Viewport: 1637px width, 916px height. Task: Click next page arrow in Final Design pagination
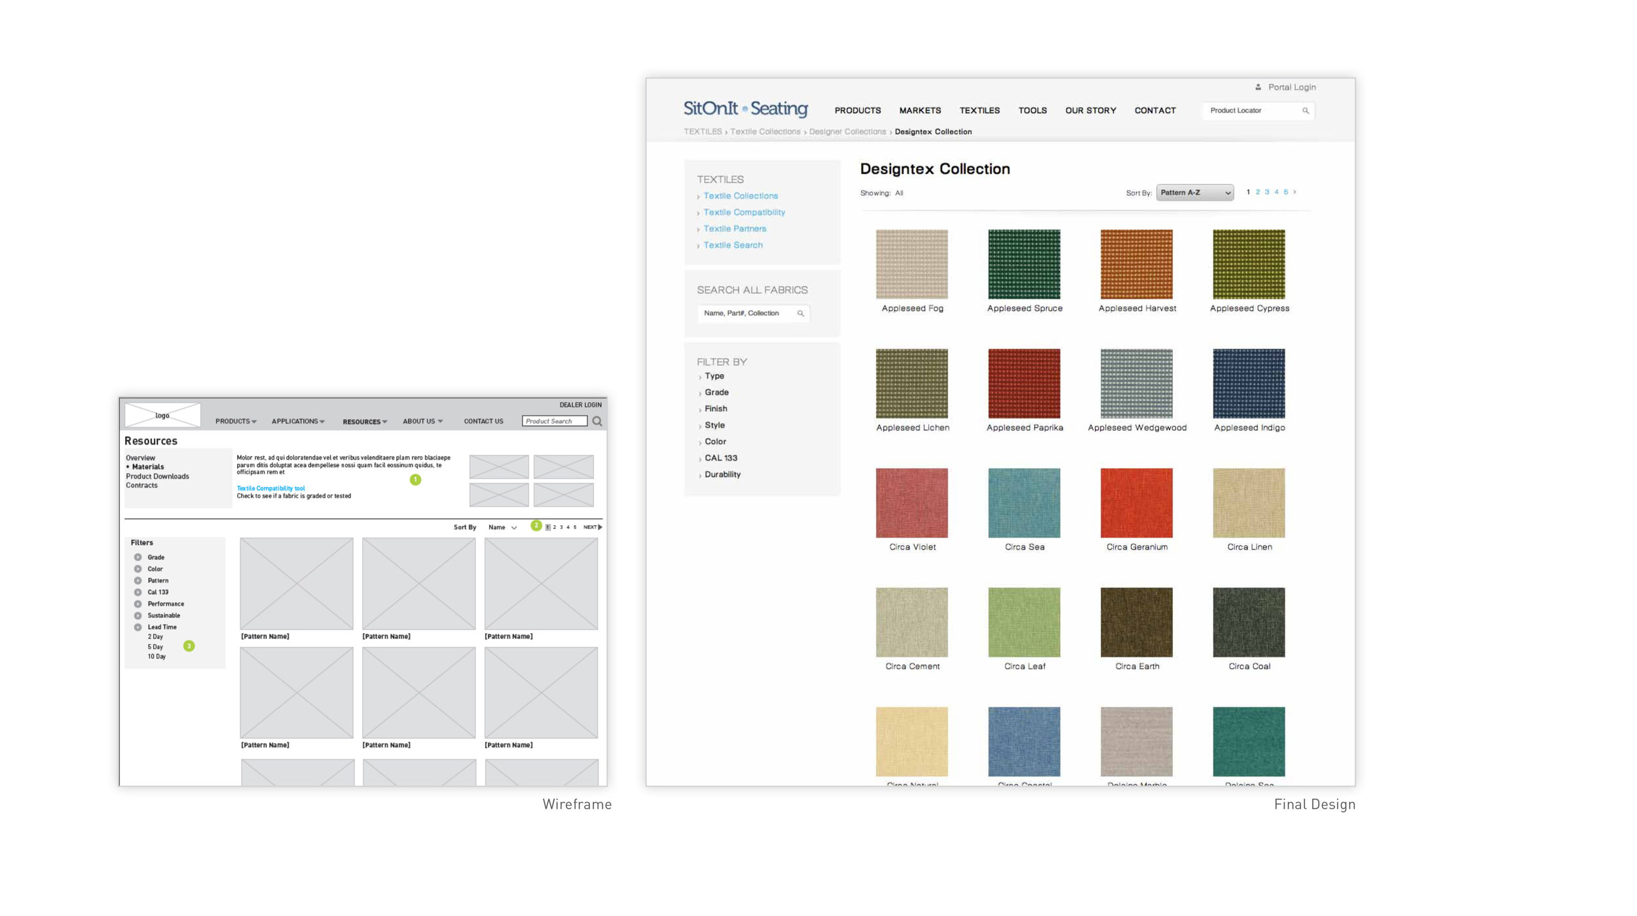coord(1295,192)
